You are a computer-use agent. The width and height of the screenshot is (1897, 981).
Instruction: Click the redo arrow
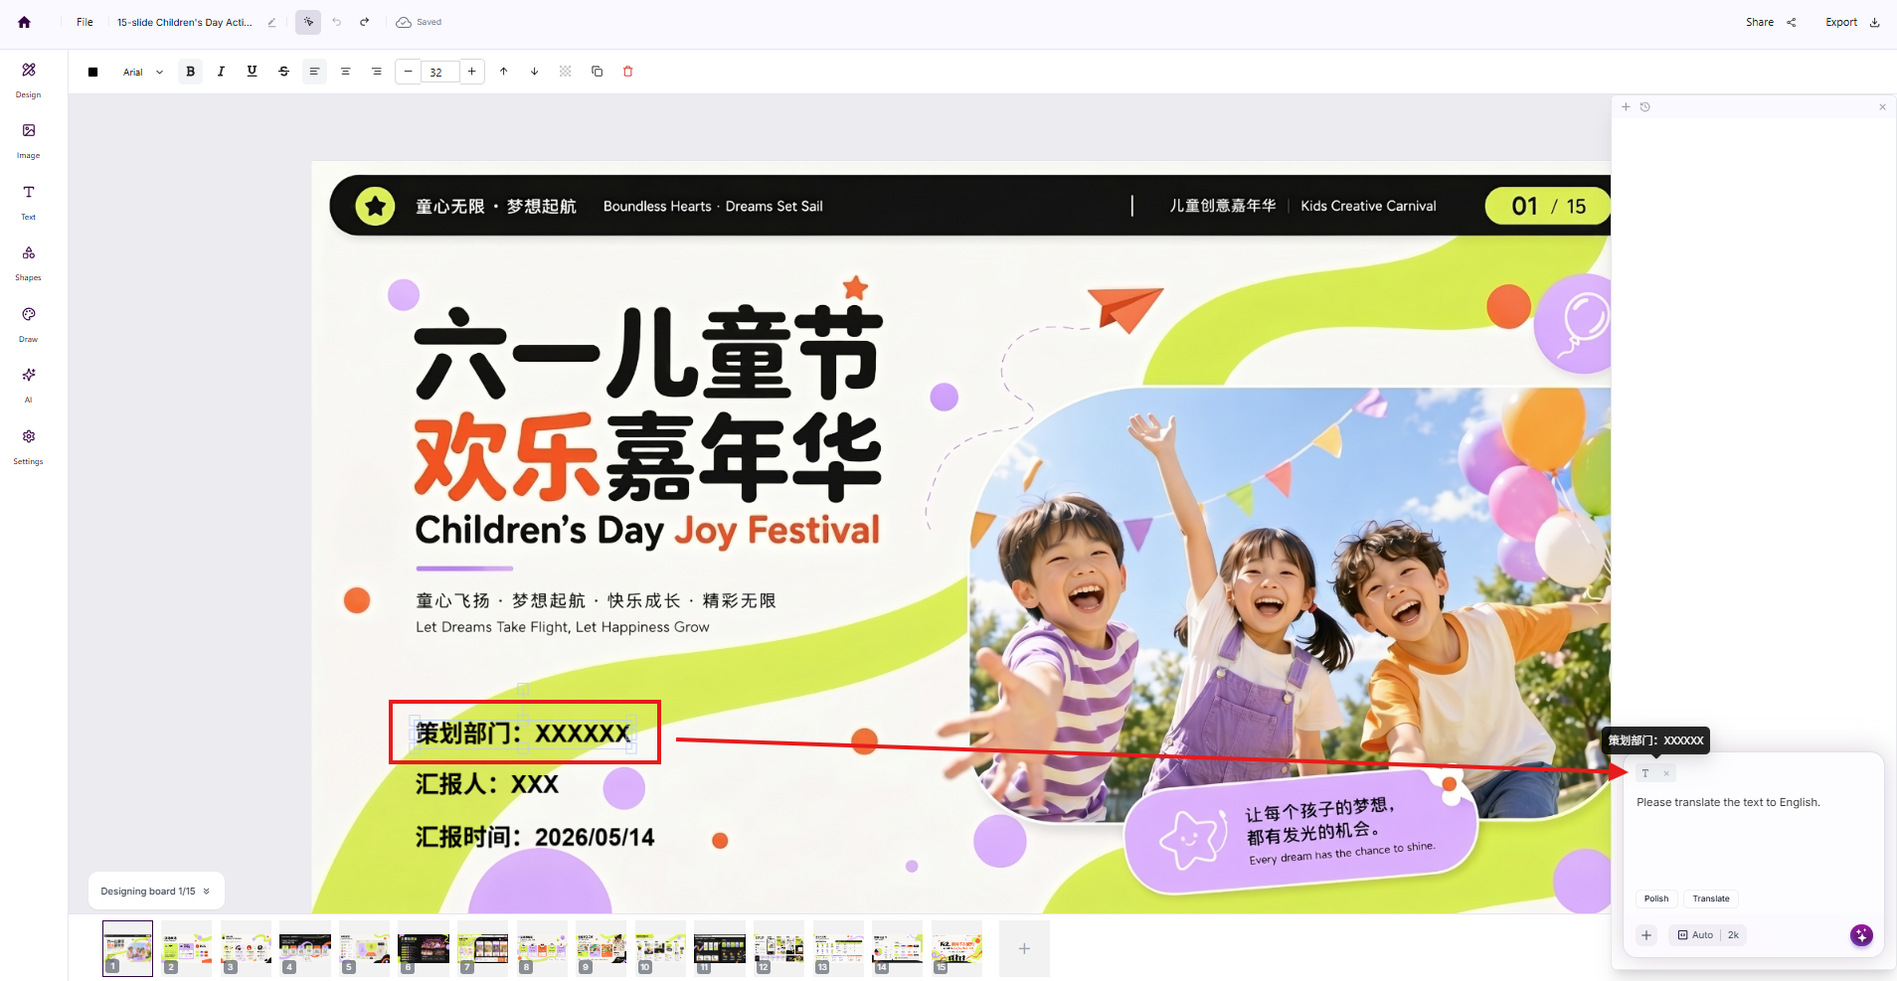pos(365,22)
